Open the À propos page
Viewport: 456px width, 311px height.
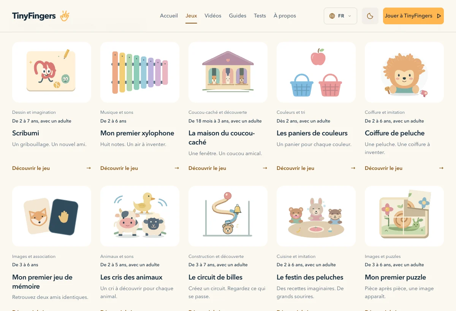[x=285, y=16]
